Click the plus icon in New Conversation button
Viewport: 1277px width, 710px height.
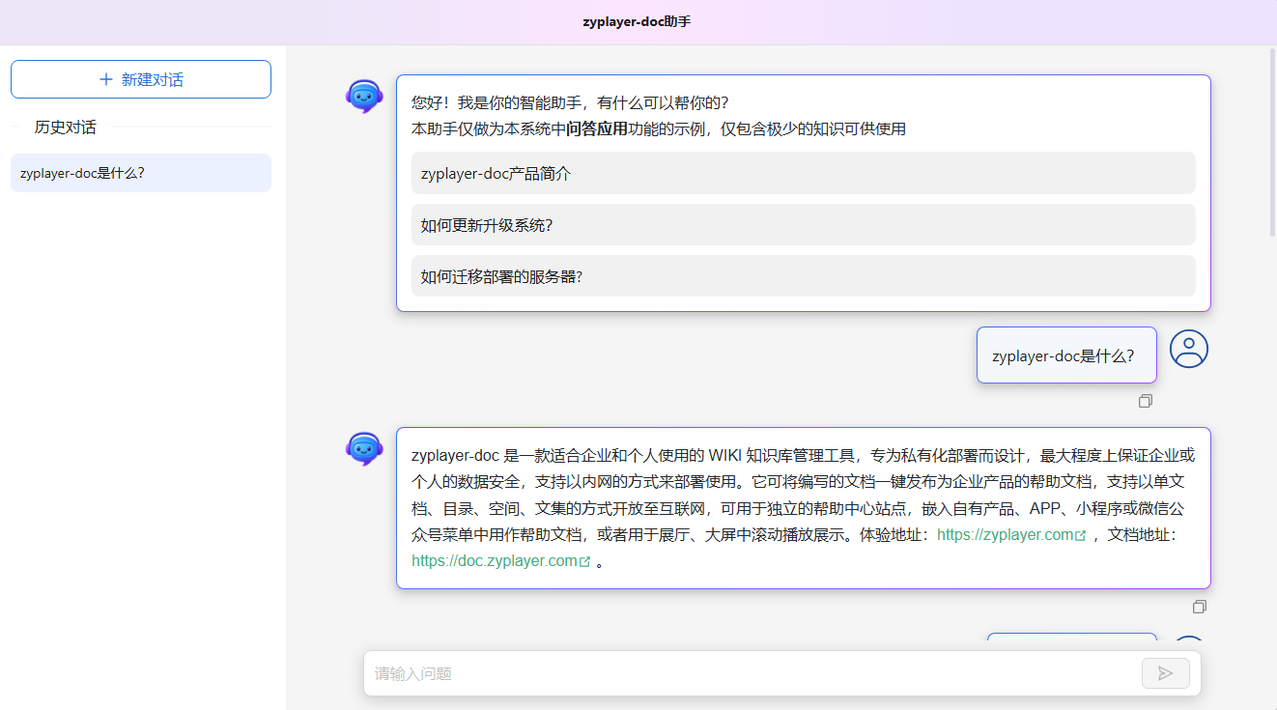point(106,79)
